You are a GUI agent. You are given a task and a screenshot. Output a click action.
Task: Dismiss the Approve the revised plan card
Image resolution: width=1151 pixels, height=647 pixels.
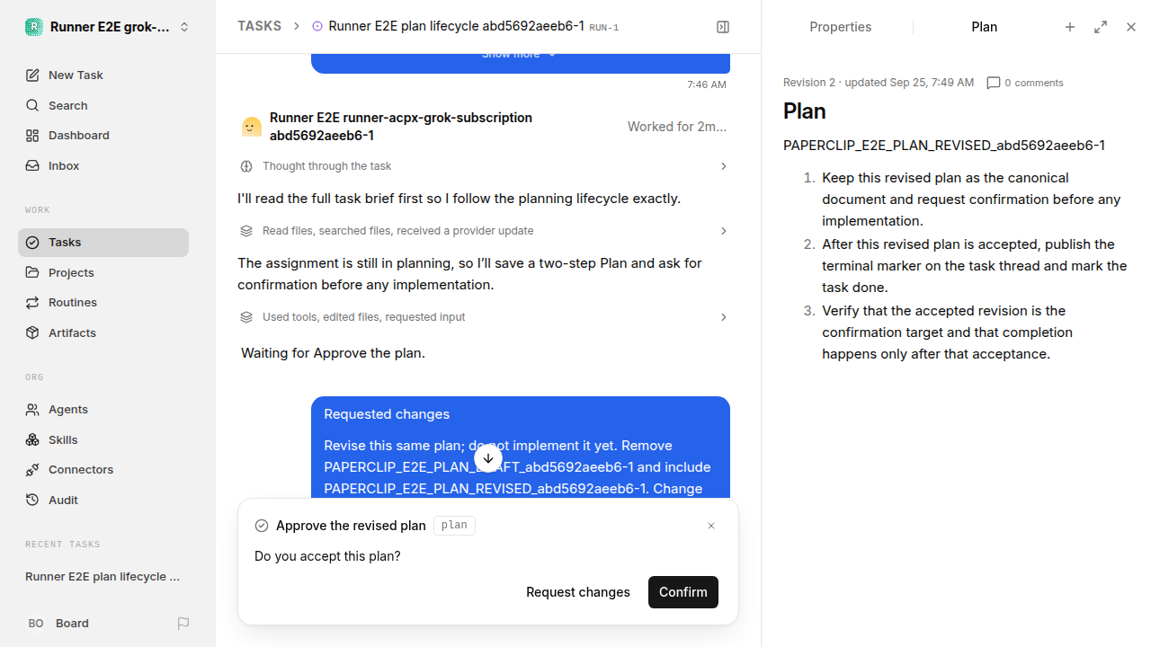(711, 526)
